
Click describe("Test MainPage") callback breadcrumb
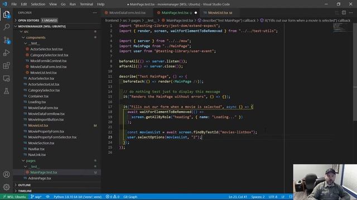(x=226, y=21)
